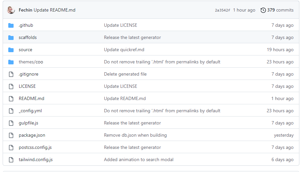Open postcss.config.js file
The image size is (307, 172).
coord(35,147)
